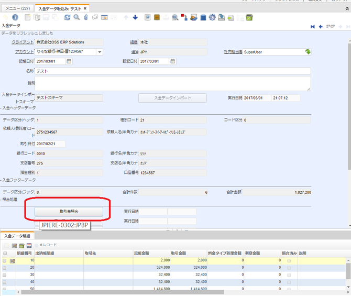The width and height of the screenshot is (351, 296).
Task: Select the 入金データ明細 detail tab
Action: tap(17, 236)
